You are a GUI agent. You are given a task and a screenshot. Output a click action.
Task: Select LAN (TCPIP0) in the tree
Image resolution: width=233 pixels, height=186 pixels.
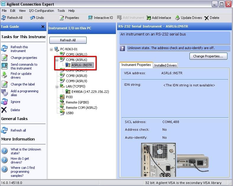point(75,86)
